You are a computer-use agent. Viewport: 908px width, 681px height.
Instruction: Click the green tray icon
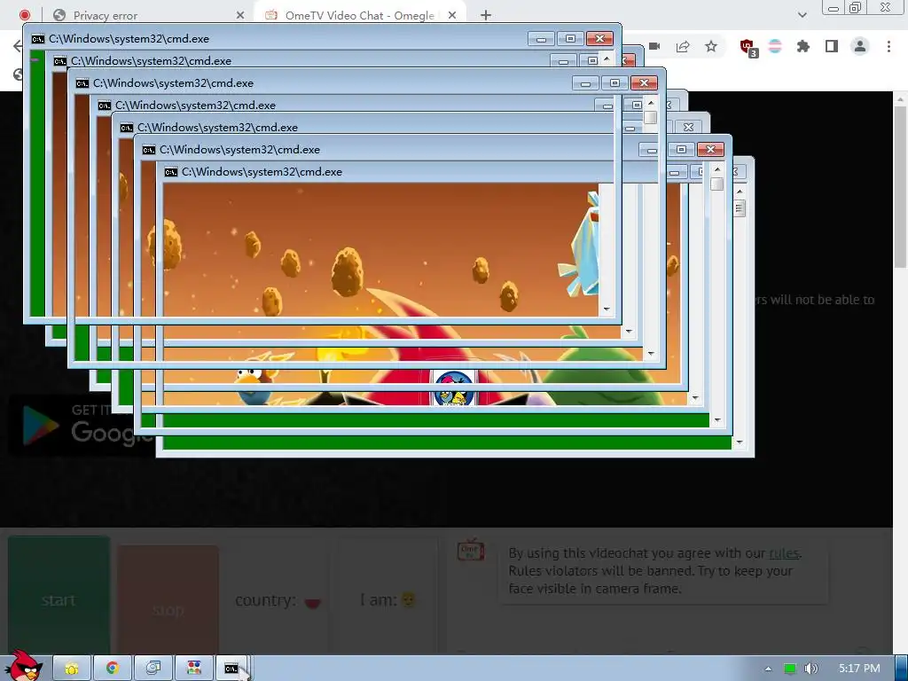(x=789, y=669)
